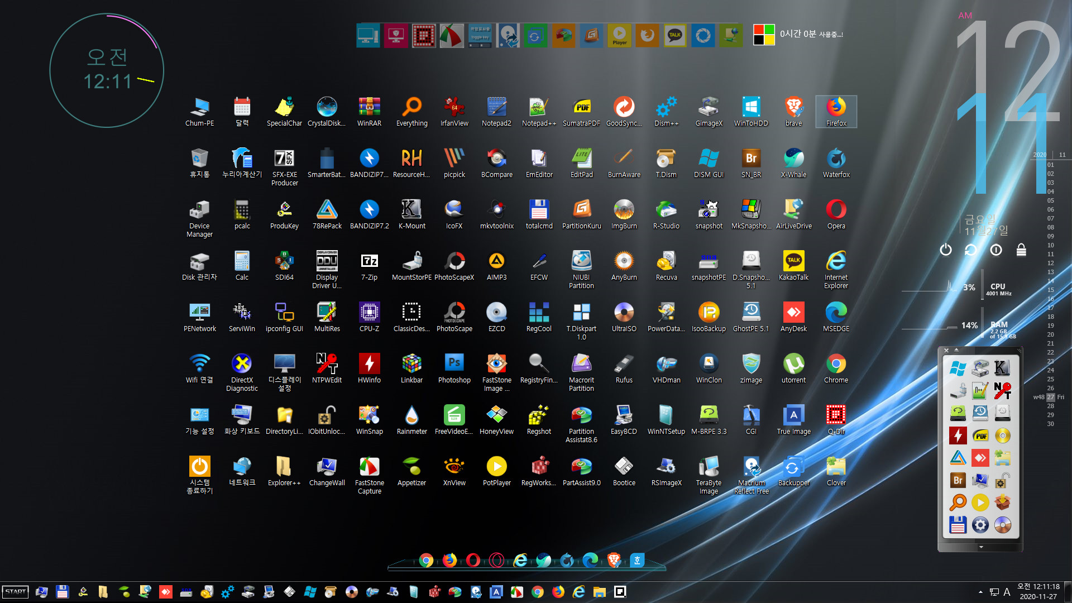Screen dimensions: 1072x603
Task: Open WinRAR desktop shortcut
Action: pyautogui.click(x=369, y=112)
